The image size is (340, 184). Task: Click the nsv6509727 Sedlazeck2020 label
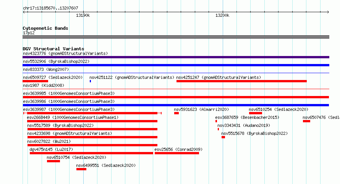pos(53,77)
